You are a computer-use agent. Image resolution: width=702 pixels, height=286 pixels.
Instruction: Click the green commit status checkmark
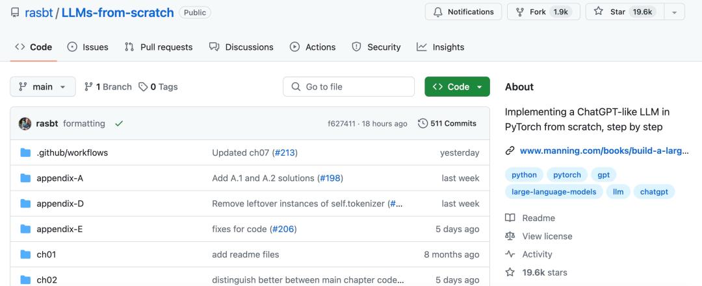coord(118,124)
